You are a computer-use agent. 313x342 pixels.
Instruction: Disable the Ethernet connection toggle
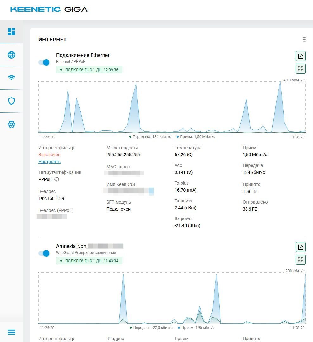44,62
